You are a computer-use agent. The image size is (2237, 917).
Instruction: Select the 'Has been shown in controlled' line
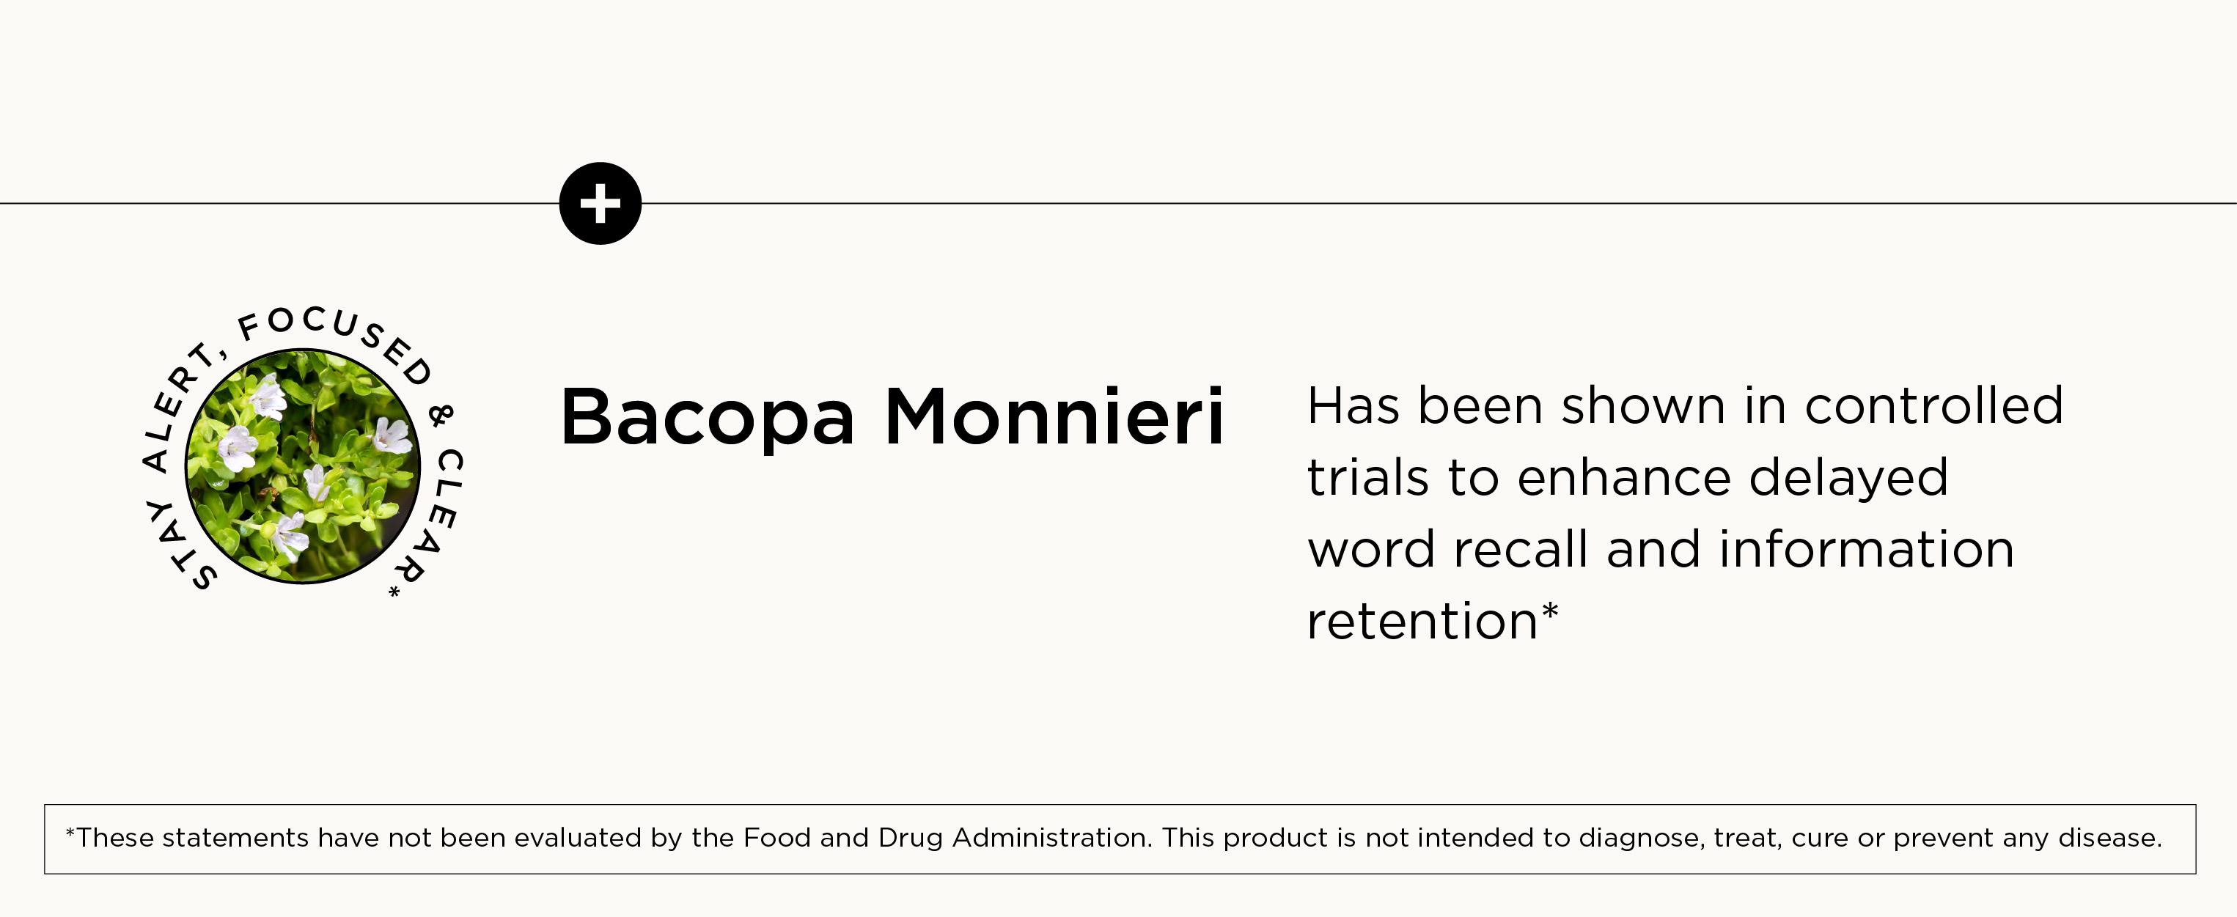pyautogui.click(x=1685, y=405)
